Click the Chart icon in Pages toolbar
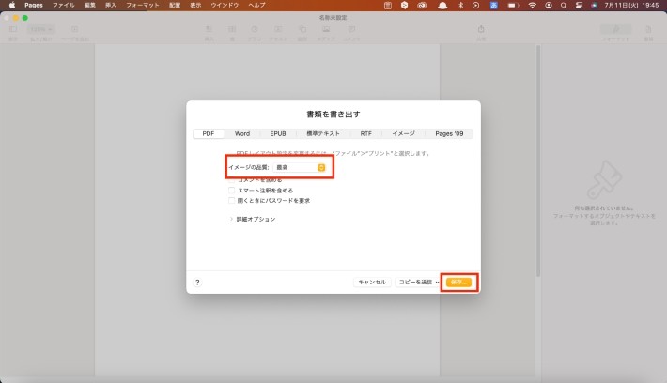Screen dimensions: 667x383 (x=255, y=29)
